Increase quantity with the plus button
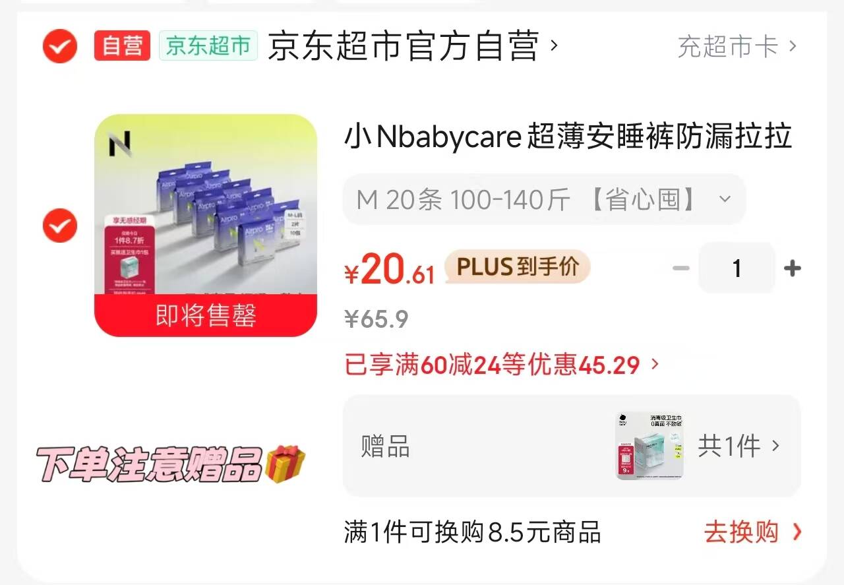The height and width of the screenshot is (585, 844). click(x=792, y=268)
